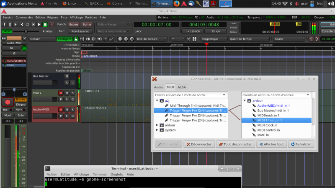Click the Déconnecter button
Image resolution: width=335 pixels, height=188 pixels.
[x=198, y=144]
